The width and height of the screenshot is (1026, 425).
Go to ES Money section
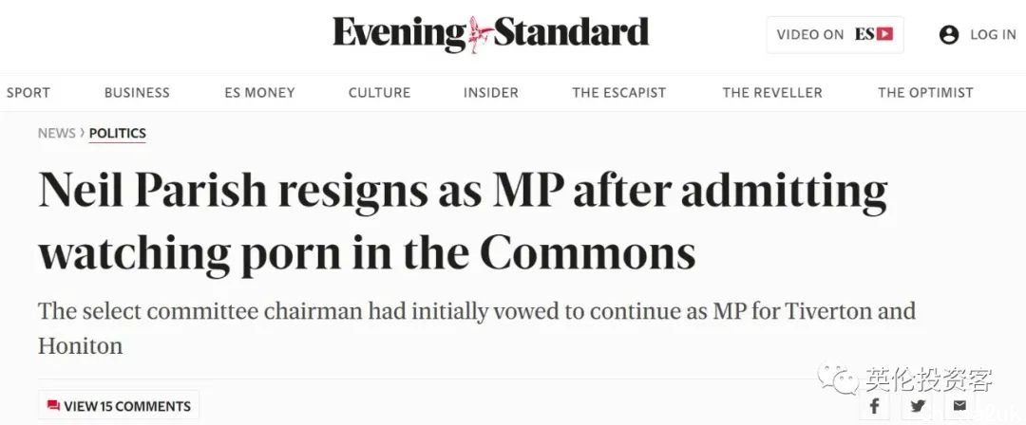coord(259,93)
